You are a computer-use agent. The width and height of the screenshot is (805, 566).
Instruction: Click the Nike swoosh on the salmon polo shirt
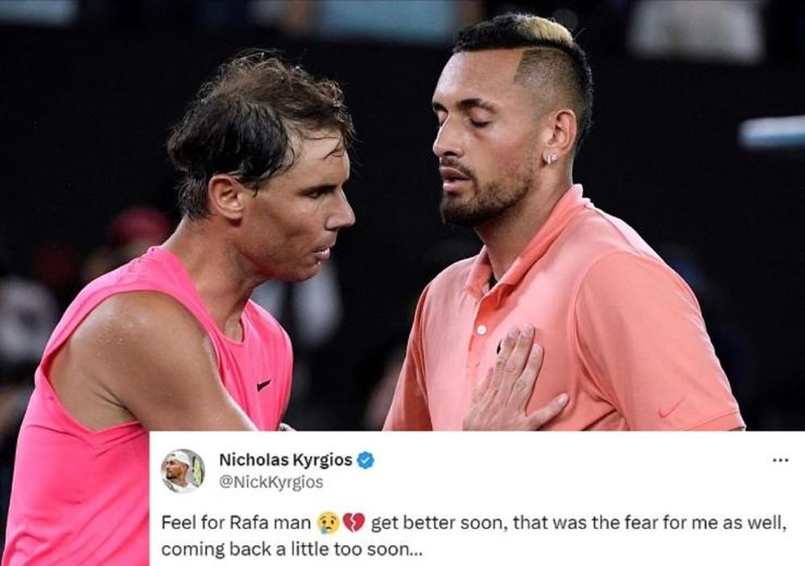(x=671, y=408)
